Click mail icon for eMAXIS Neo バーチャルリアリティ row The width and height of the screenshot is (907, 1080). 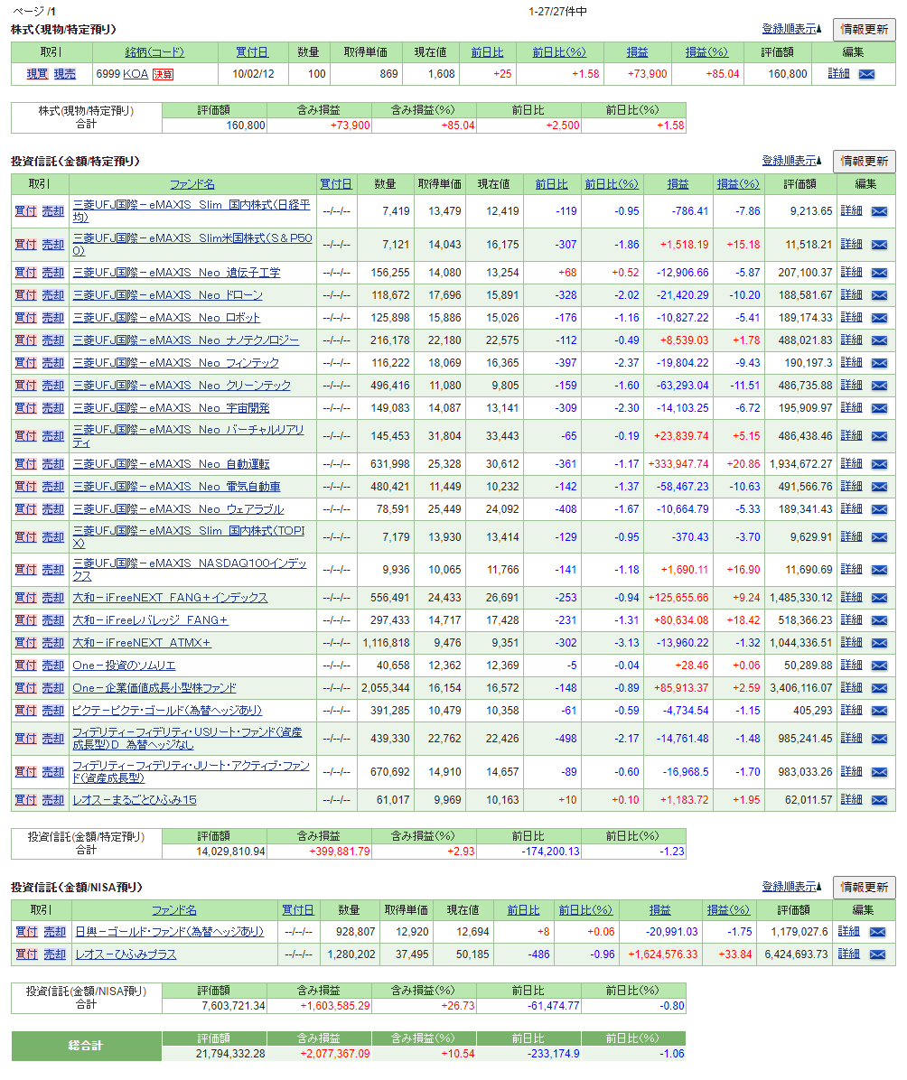pyautogui.click(x=879, y=436)
